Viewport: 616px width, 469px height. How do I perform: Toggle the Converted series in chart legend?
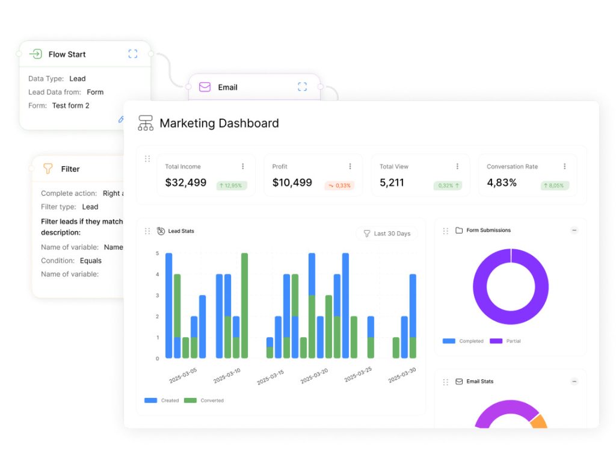pos(203,400)
